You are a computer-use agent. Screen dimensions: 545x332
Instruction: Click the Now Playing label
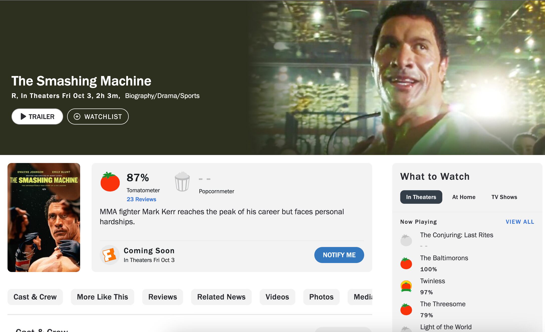pos(419,222)
